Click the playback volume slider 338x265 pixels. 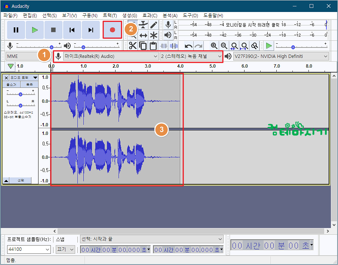[96, 46]
